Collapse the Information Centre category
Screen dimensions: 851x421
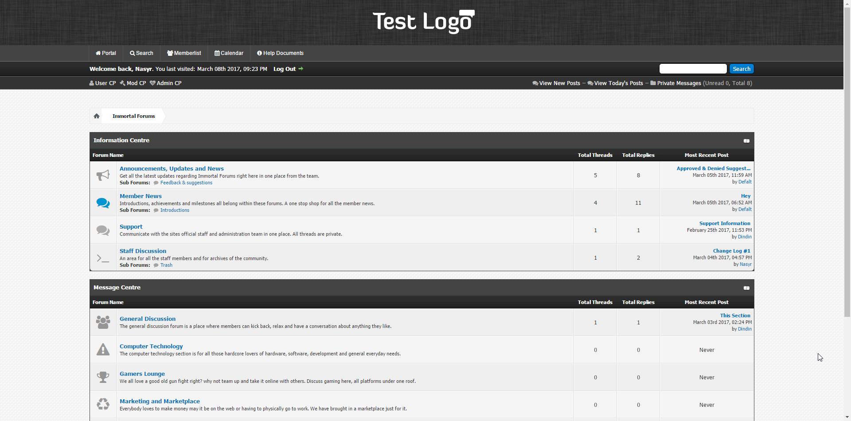pyautogui.click(x=746, y=141)
